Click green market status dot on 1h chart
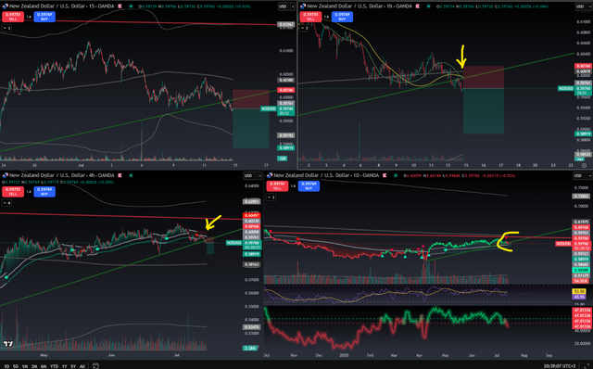 (x=428, y=6)
